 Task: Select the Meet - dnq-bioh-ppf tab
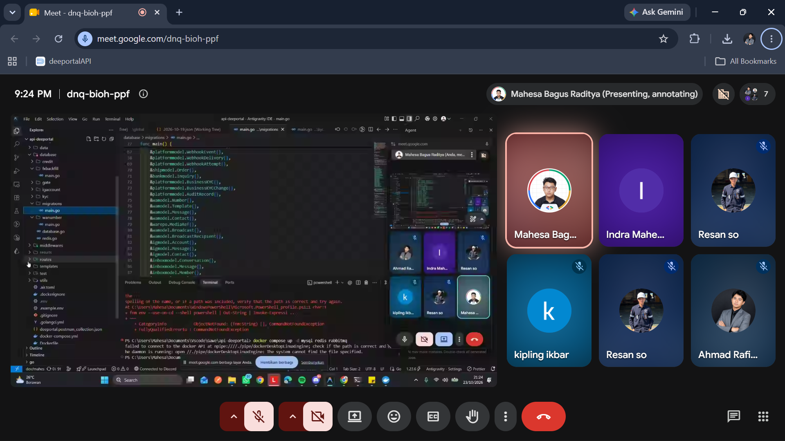click(96, 12)
